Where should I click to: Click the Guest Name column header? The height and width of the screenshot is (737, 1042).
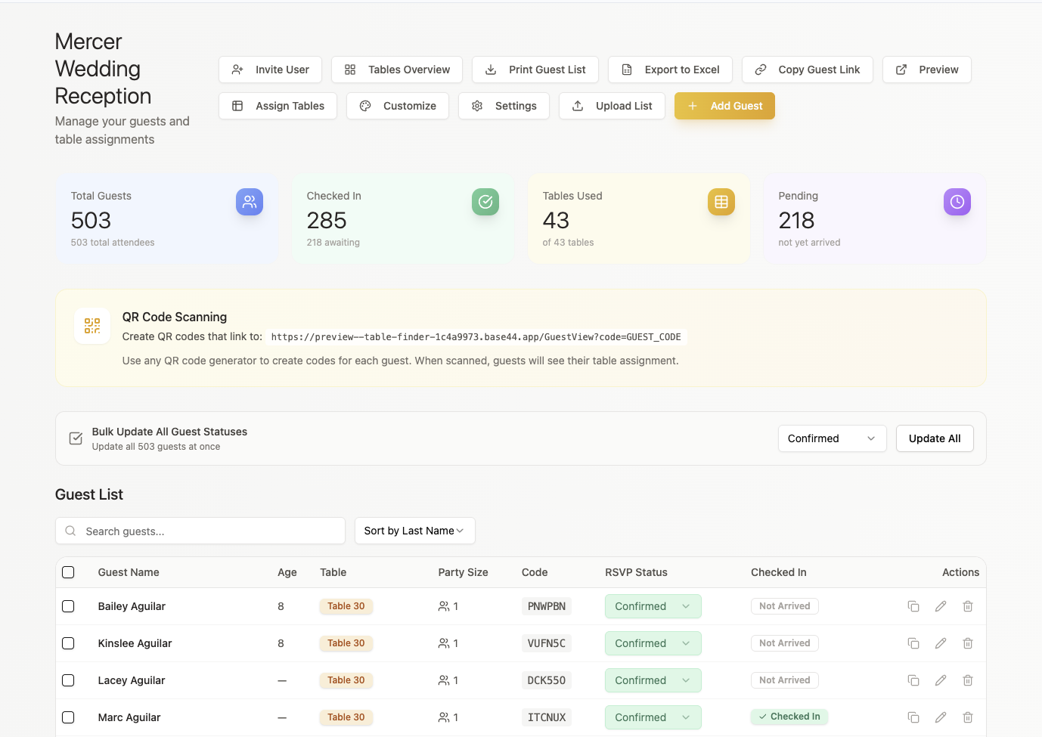click(129, 572)
